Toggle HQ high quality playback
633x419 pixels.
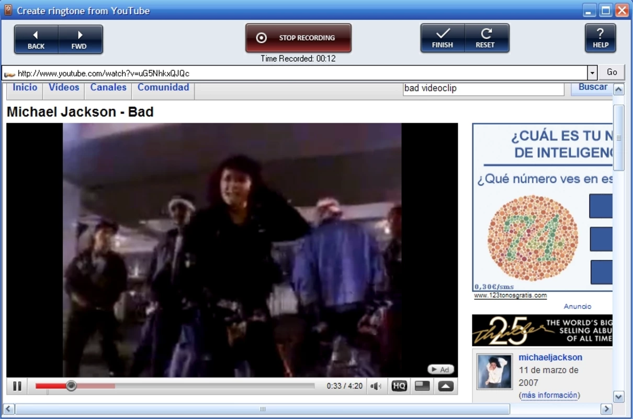pyautogui.click(x=399, y=386)
